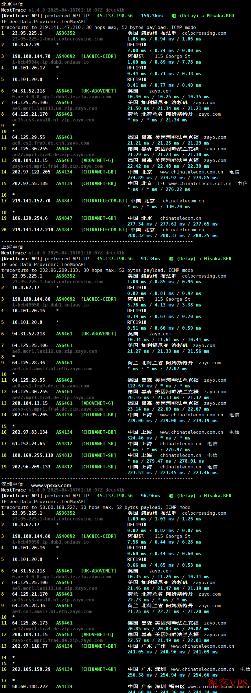Click the 256.38 ms latency value
This screenshot has width=251, height=693.
[140, 675]
